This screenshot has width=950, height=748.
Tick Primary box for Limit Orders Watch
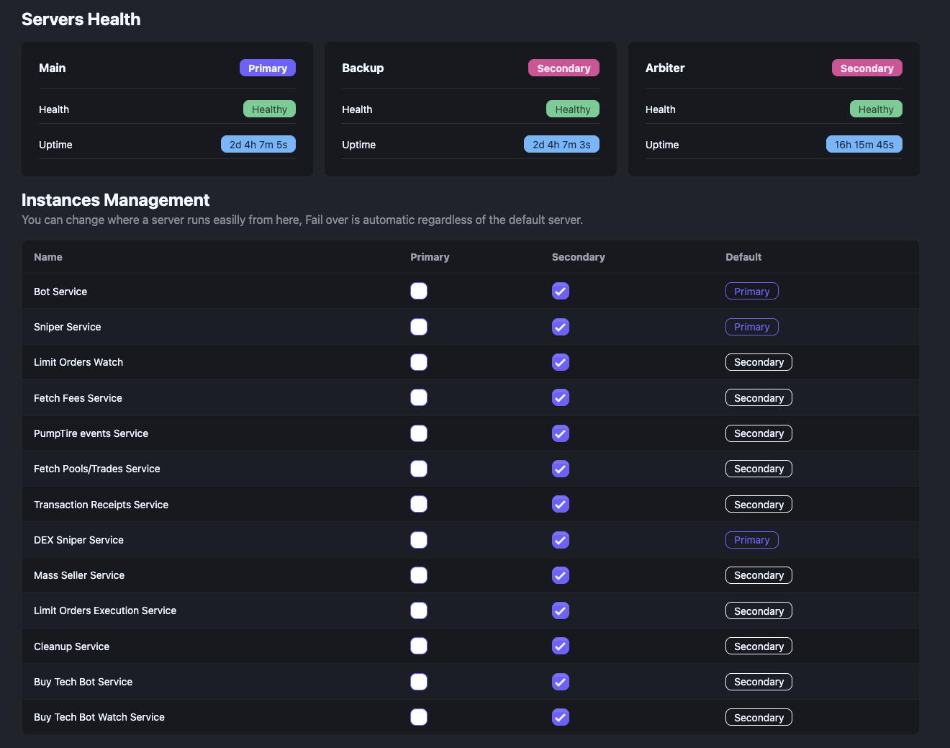click(x=419, y=362)
